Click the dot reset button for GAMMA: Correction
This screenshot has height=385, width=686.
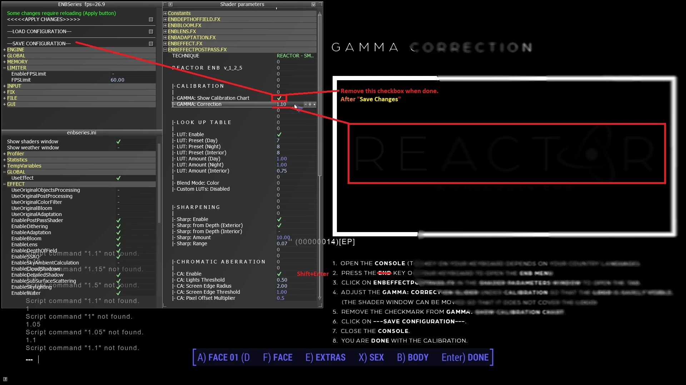click(314, 104)
